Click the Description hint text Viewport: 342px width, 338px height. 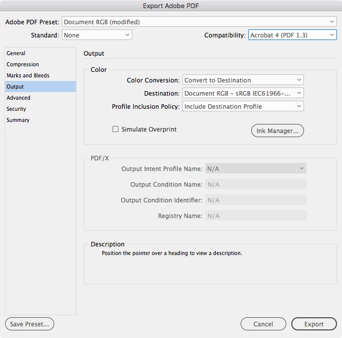click(x=172, y=253)
